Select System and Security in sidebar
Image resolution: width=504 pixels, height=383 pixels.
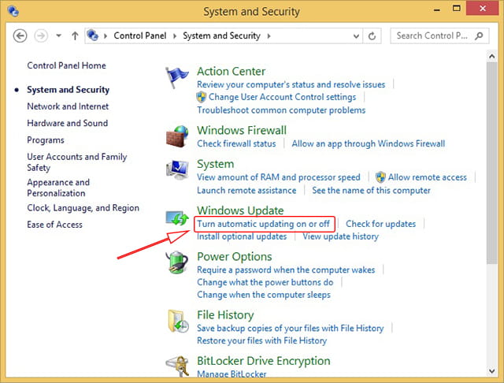point(69,89)
